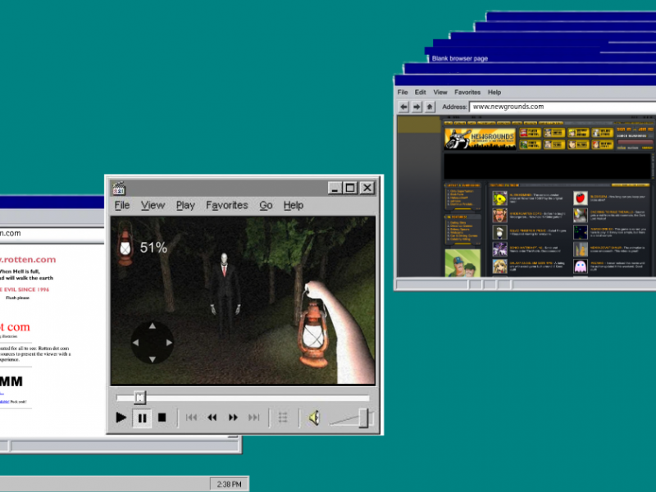This screenshot has width=656, height=492.
Task: Open the Edit menu in Newgrounds browser
Action: 420,92
